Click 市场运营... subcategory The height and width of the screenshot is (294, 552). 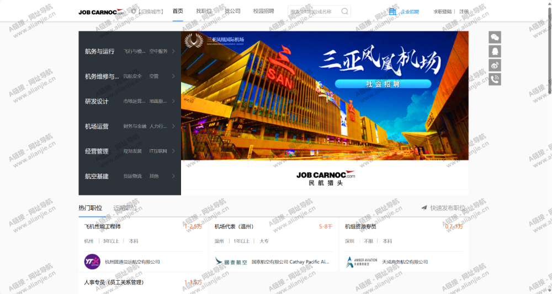point(135,101)
